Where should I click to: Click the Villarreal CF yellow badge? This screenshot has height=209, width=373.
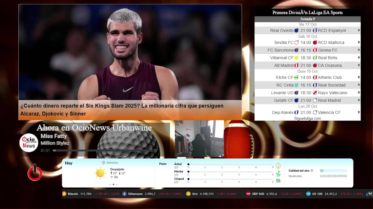[296, 58]
